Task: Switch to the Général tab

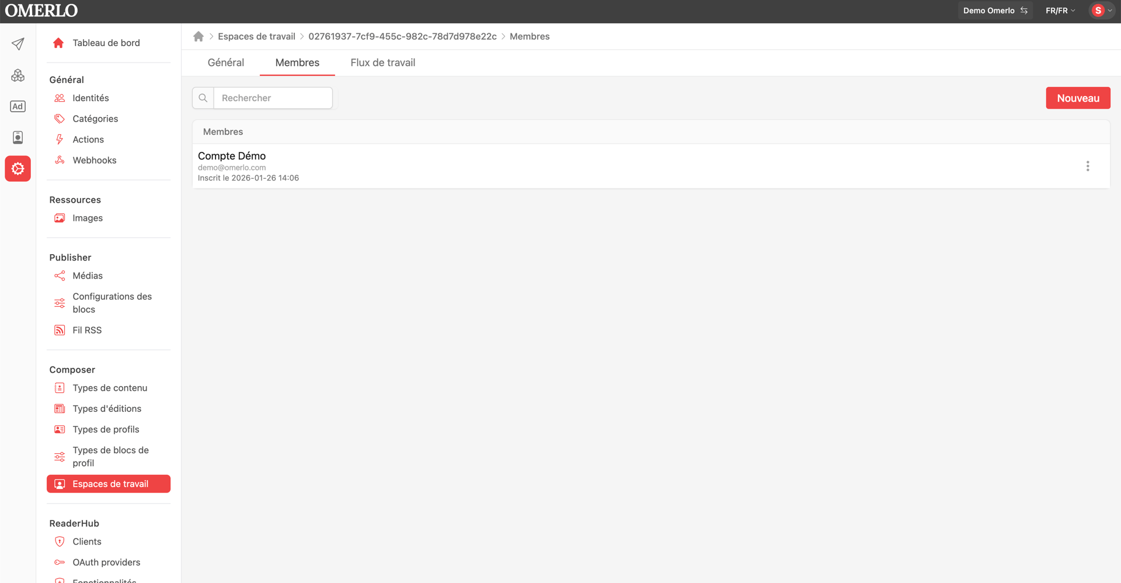Action: tap(226, 63)
